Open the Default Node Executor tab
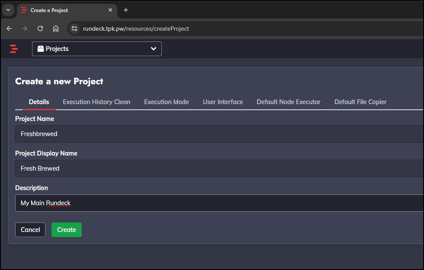Image resolution: width=424 pixels, height=270 pixels. pos(289,102)
